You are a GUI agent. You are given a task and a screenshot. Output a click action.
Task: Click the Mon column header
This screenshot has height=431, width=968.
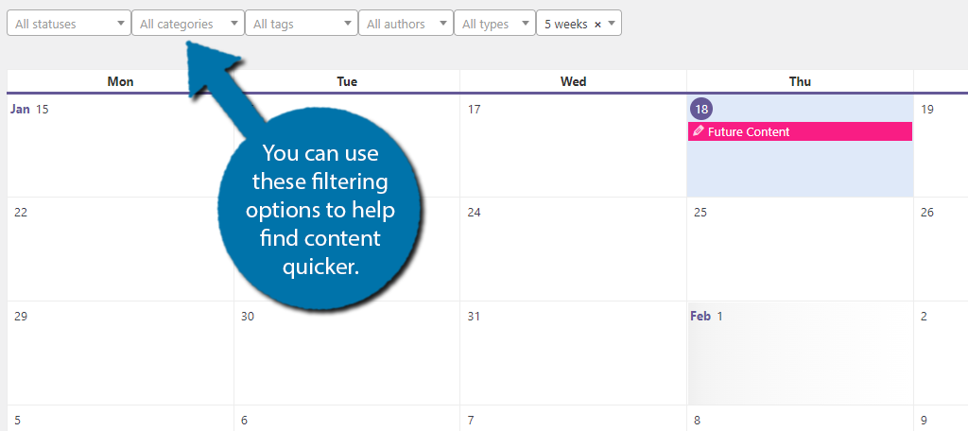tap(120, 81)
